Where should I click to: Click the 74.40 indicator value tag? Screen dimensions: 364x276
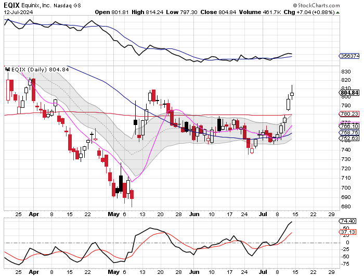(x=348, y=221)
